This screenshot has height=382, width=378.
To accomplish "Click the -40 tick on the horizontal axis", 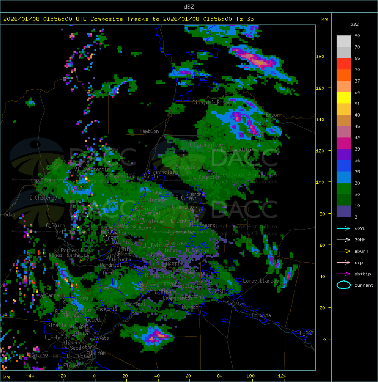I will pyautogui.click(x=30, y=376).
